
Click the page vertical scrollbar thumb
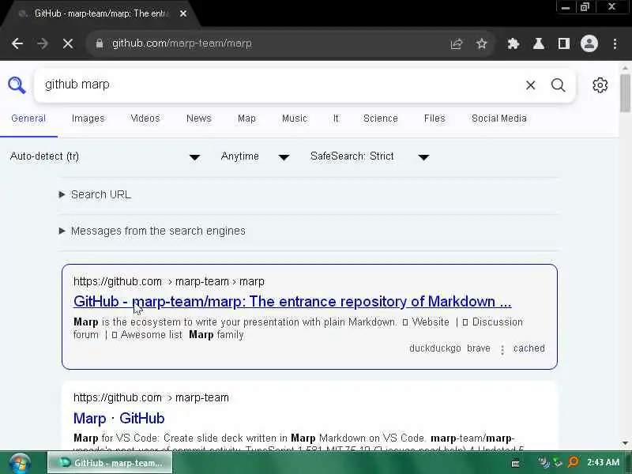click(625, 92)
